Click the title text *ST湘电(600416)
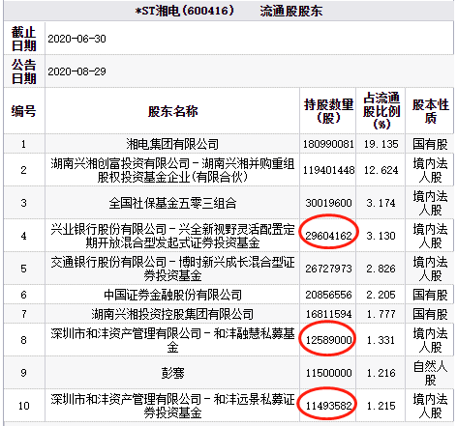This screenshot has width=457, height=426. 184,11
